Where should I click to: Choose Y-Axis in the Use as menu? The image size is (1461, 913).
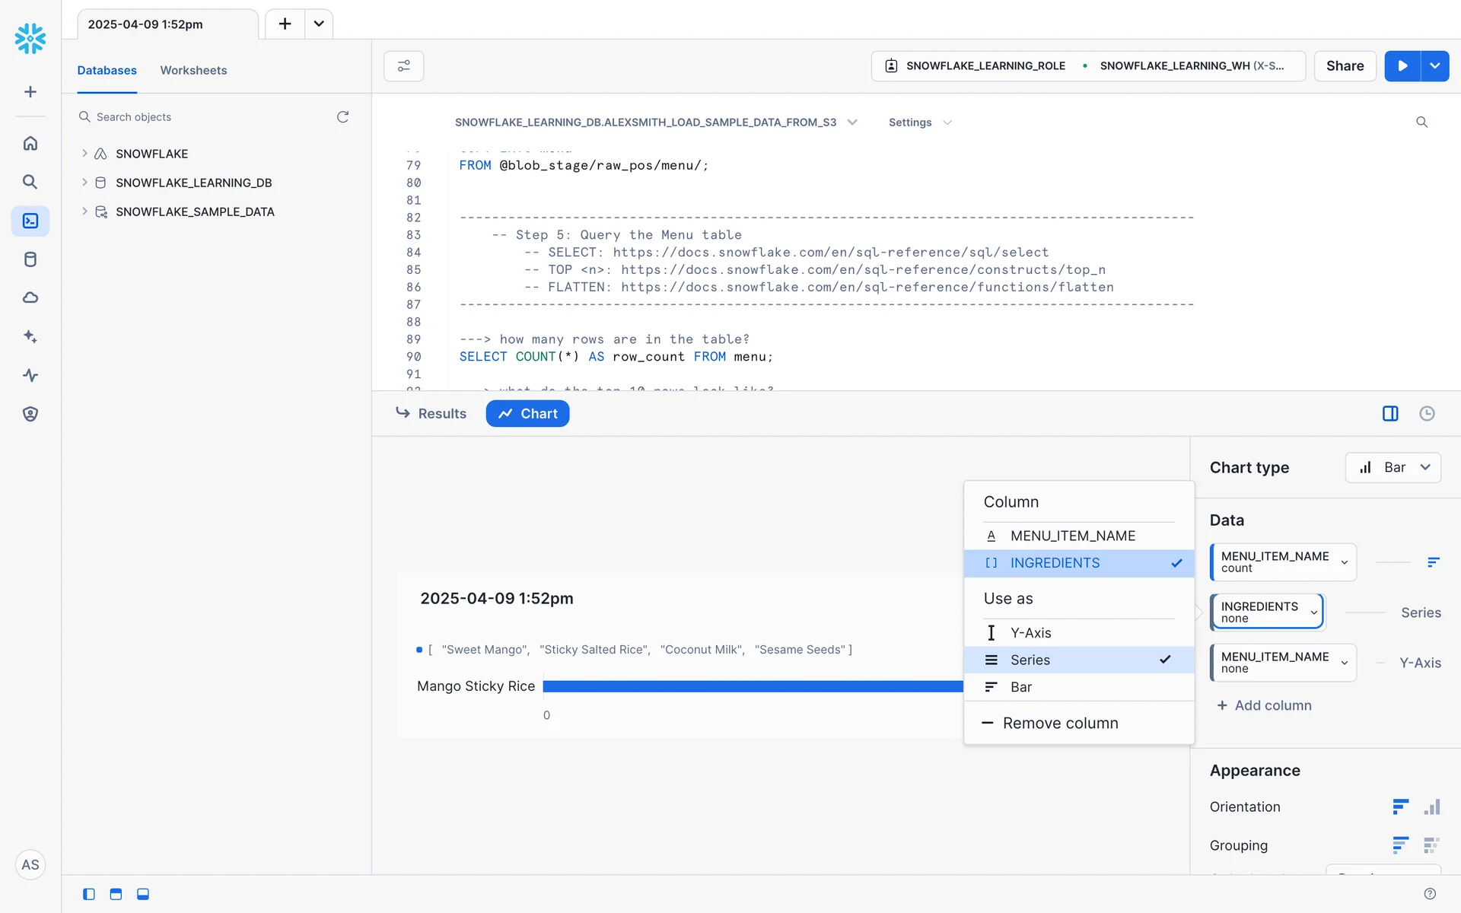click(x=1030, y=633)
